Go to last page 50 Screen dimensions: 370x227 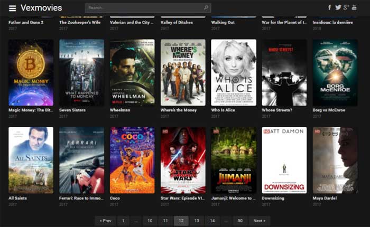[x=240, y=221]
